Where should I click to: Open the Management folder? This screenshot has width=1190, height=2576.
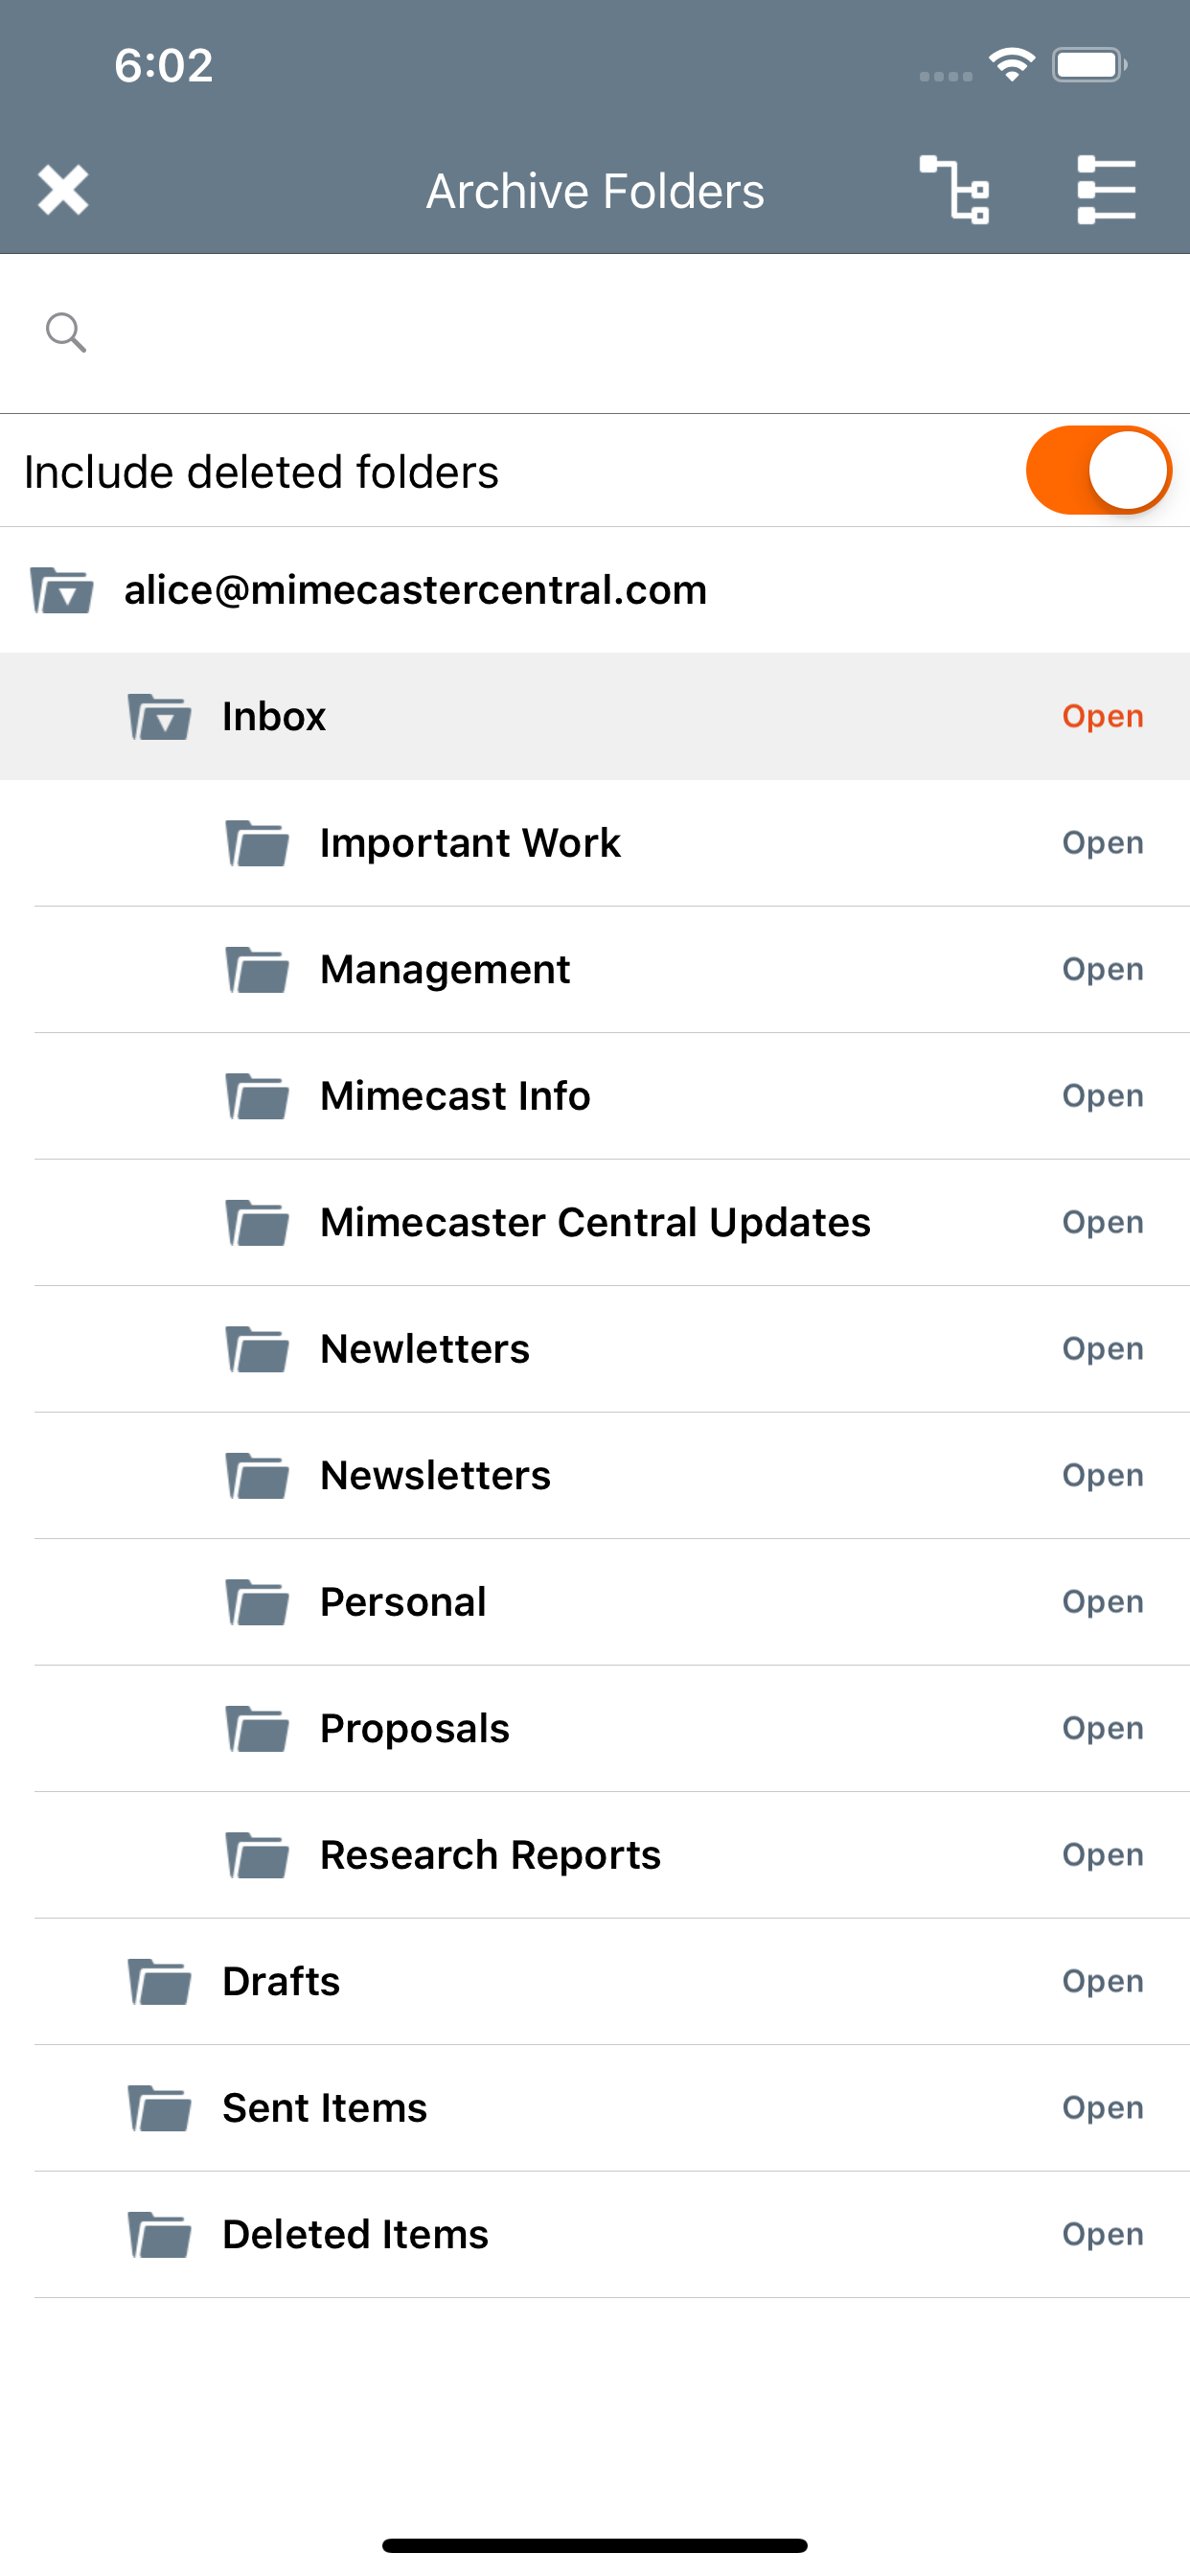click(1103, 969)
